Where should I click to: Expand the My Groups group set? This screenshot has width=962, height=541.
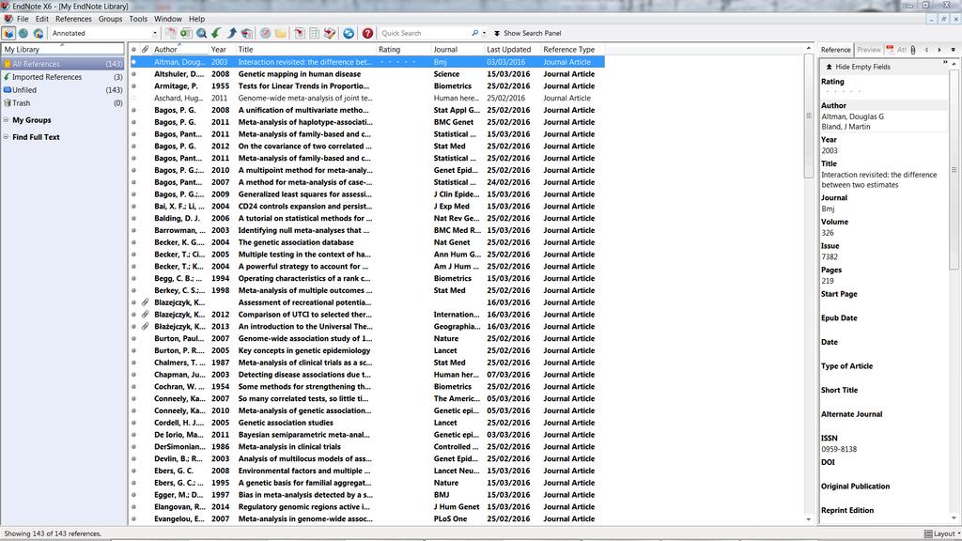[7, 120]
